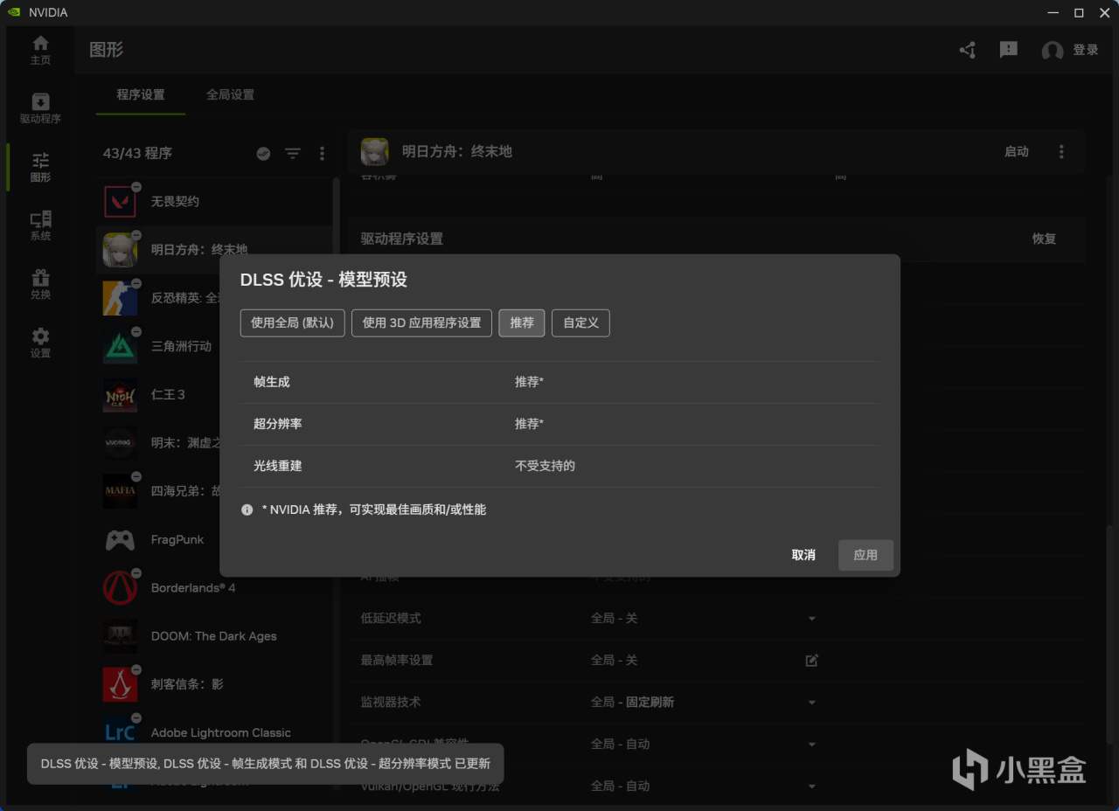The height and width of the screenshot is (811, 1119).
Task: Click the verified badge icon above program list
Action: coord(263,154)
